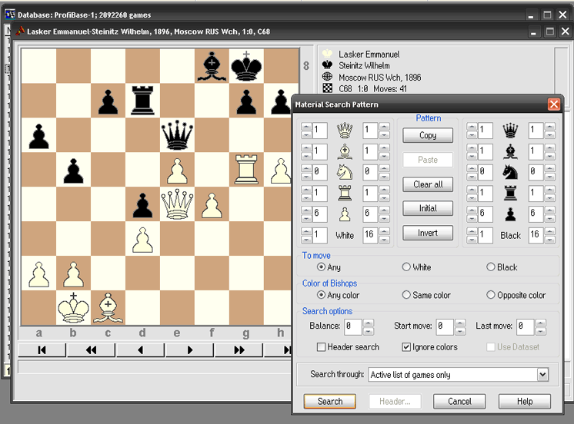Step forward one move

[x=189, y=349]
